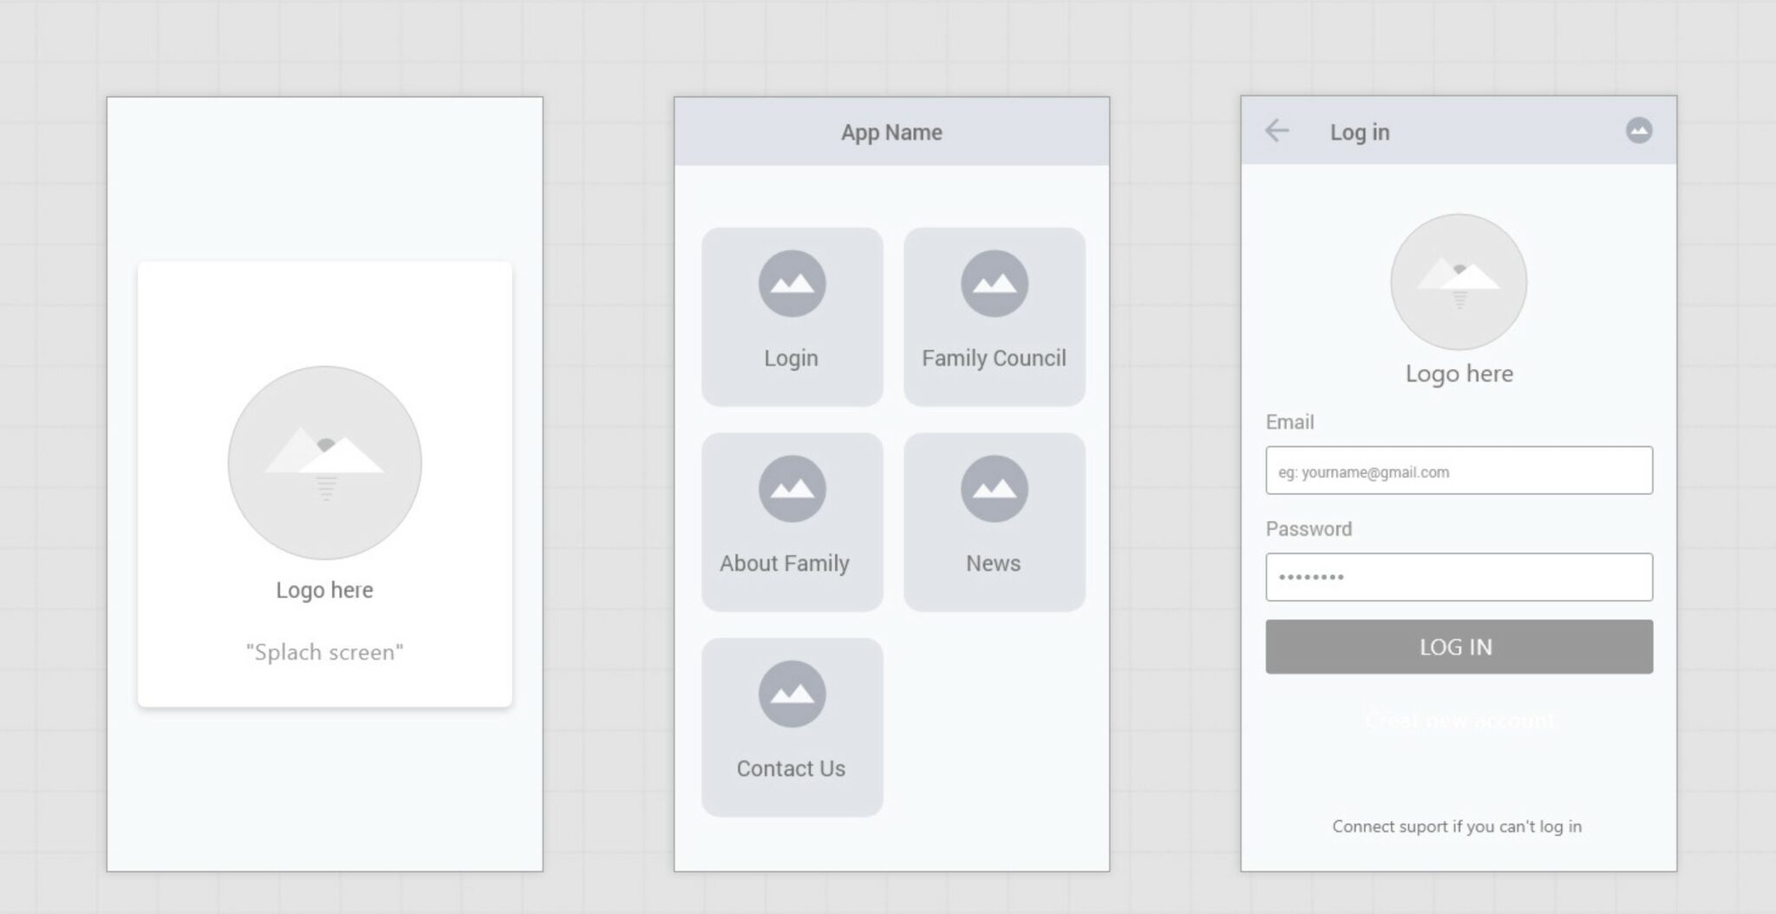The height and width of the screenshot is (914, 1776).
Task: Click the small logo icon in the Log in header
Action: tap(1639, 130)
